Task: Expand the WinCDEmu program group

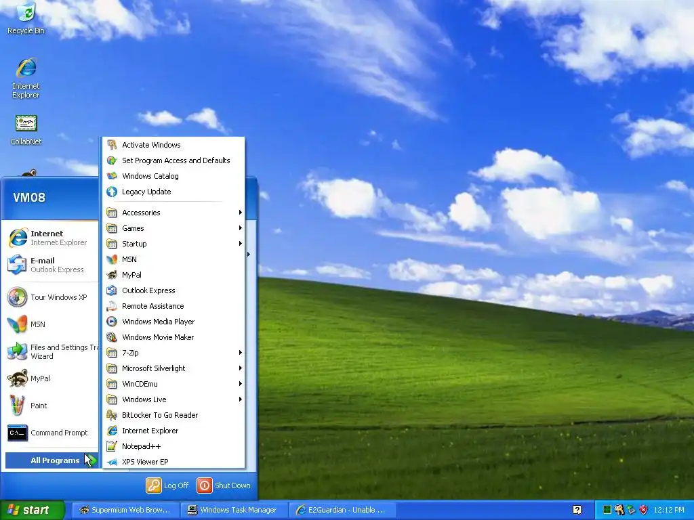Action: tap(173, 384)
